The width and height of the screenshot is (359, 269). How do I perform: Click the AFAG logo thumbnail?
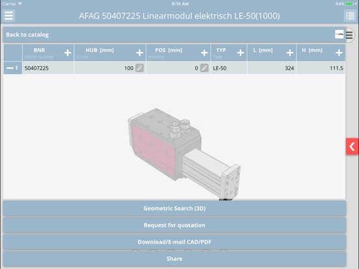tap(339, 34)
